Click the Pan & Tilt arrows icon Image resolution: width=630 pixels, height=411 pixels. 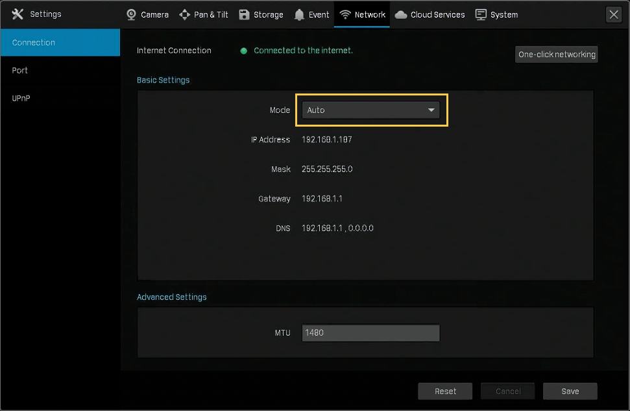[x=184, y=14]
